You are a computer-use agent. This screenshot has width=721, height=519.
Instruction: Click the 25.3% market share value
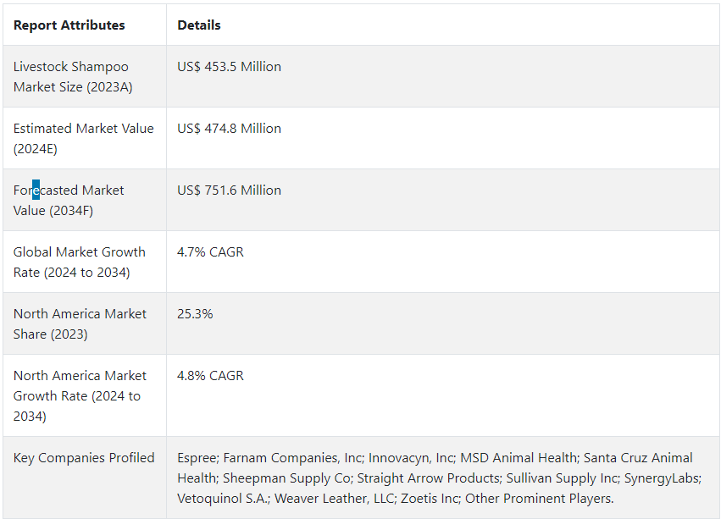pos(195,314)
